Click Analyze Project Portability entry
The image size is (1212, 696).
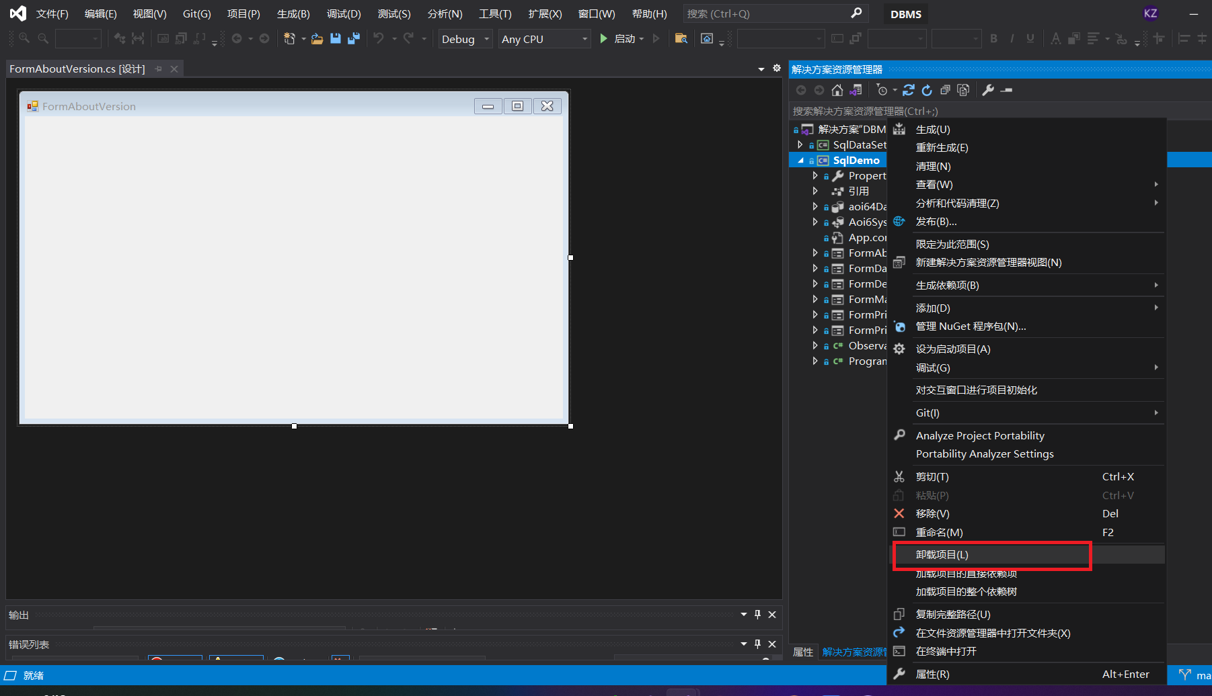(1027, 435)
